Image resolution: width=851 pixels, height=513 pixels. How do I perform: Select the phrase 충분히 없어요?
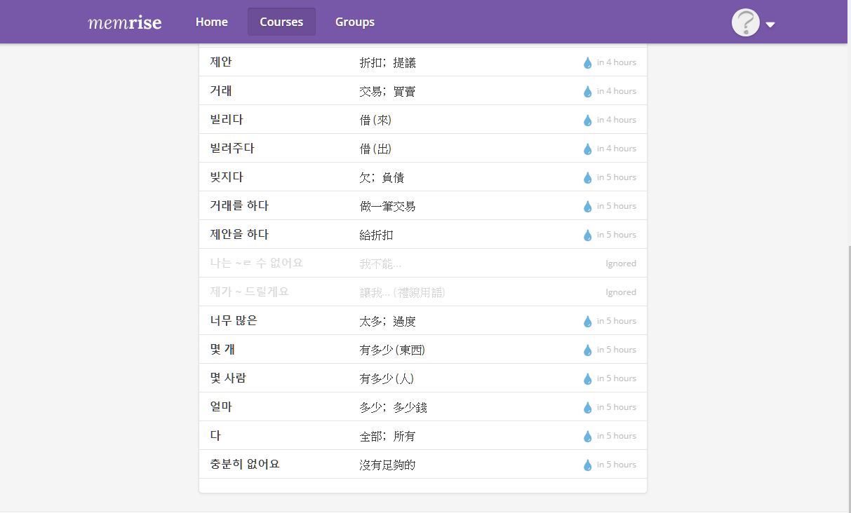tap(245, 464)
